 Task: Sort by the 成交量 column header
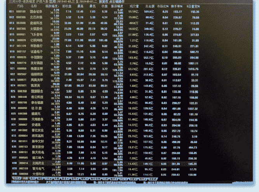(134, 6)
